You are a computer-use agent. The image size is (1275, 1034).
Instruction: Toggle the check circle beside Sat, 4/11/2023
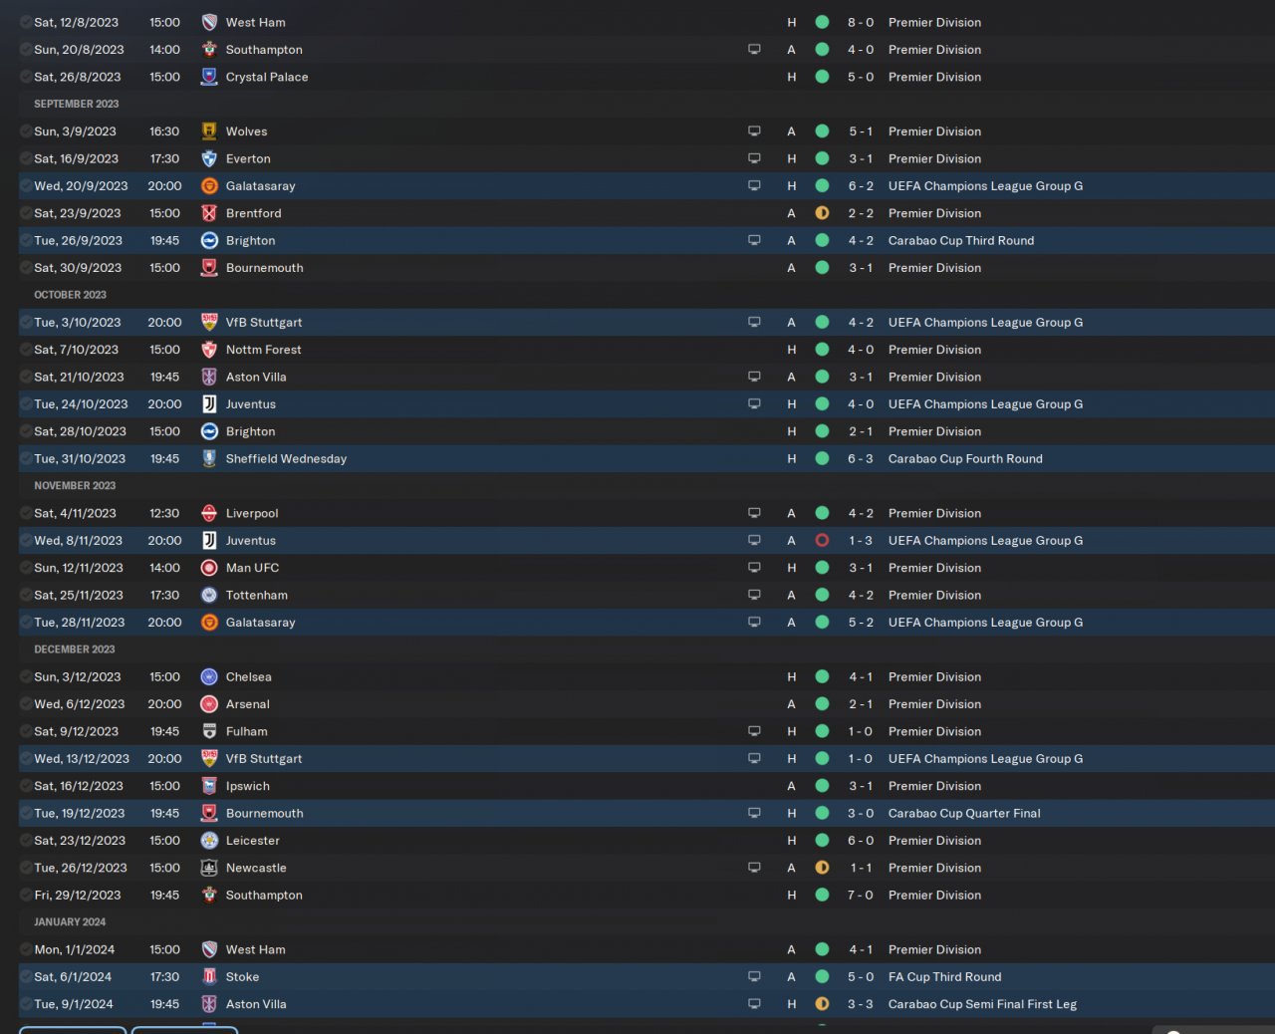pos(26,513)
